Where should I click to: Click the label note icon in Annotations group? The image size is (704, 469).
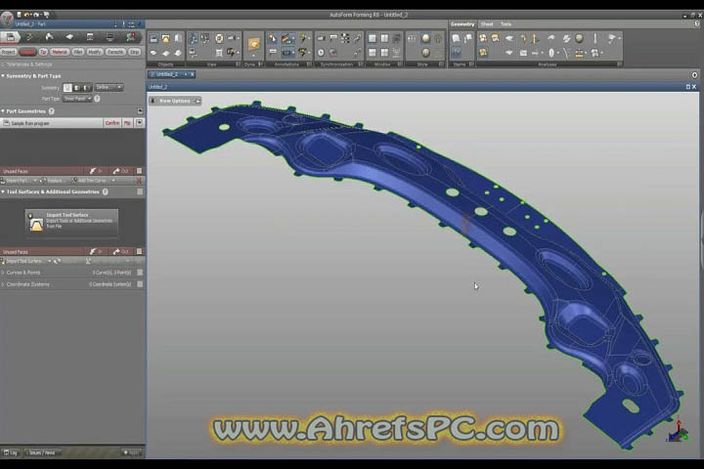tap(273, 53)
